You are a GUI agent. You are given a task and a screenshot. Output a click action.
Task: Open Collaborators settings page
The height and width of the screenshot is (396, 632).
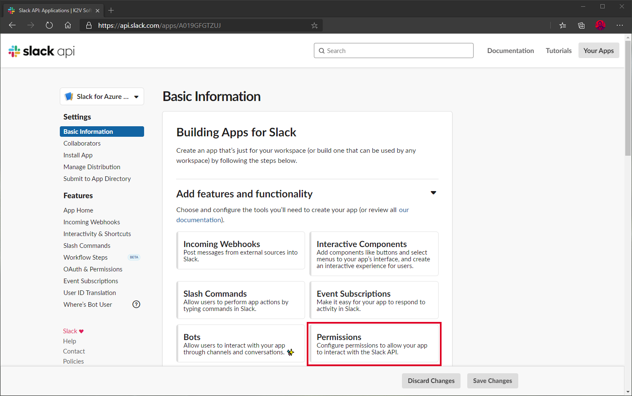click(82, 144)
